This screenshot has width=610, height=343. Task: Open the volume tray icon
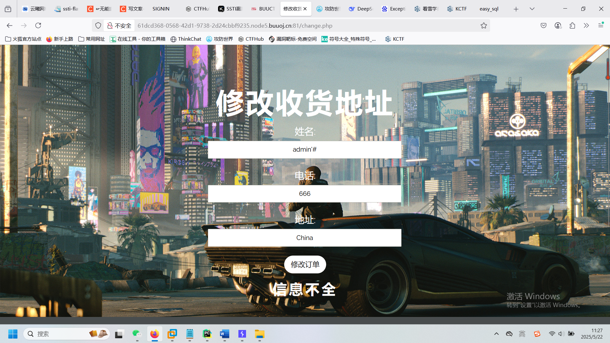tap(561, 334)
